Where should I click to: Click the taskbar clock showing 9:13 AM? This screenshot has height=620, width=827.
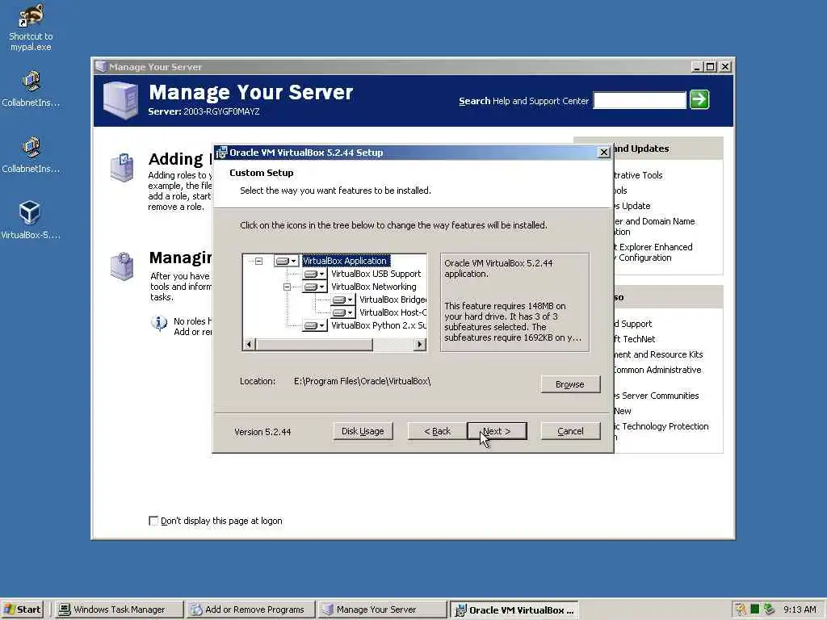pyautogui.click(x=800, y=610)
